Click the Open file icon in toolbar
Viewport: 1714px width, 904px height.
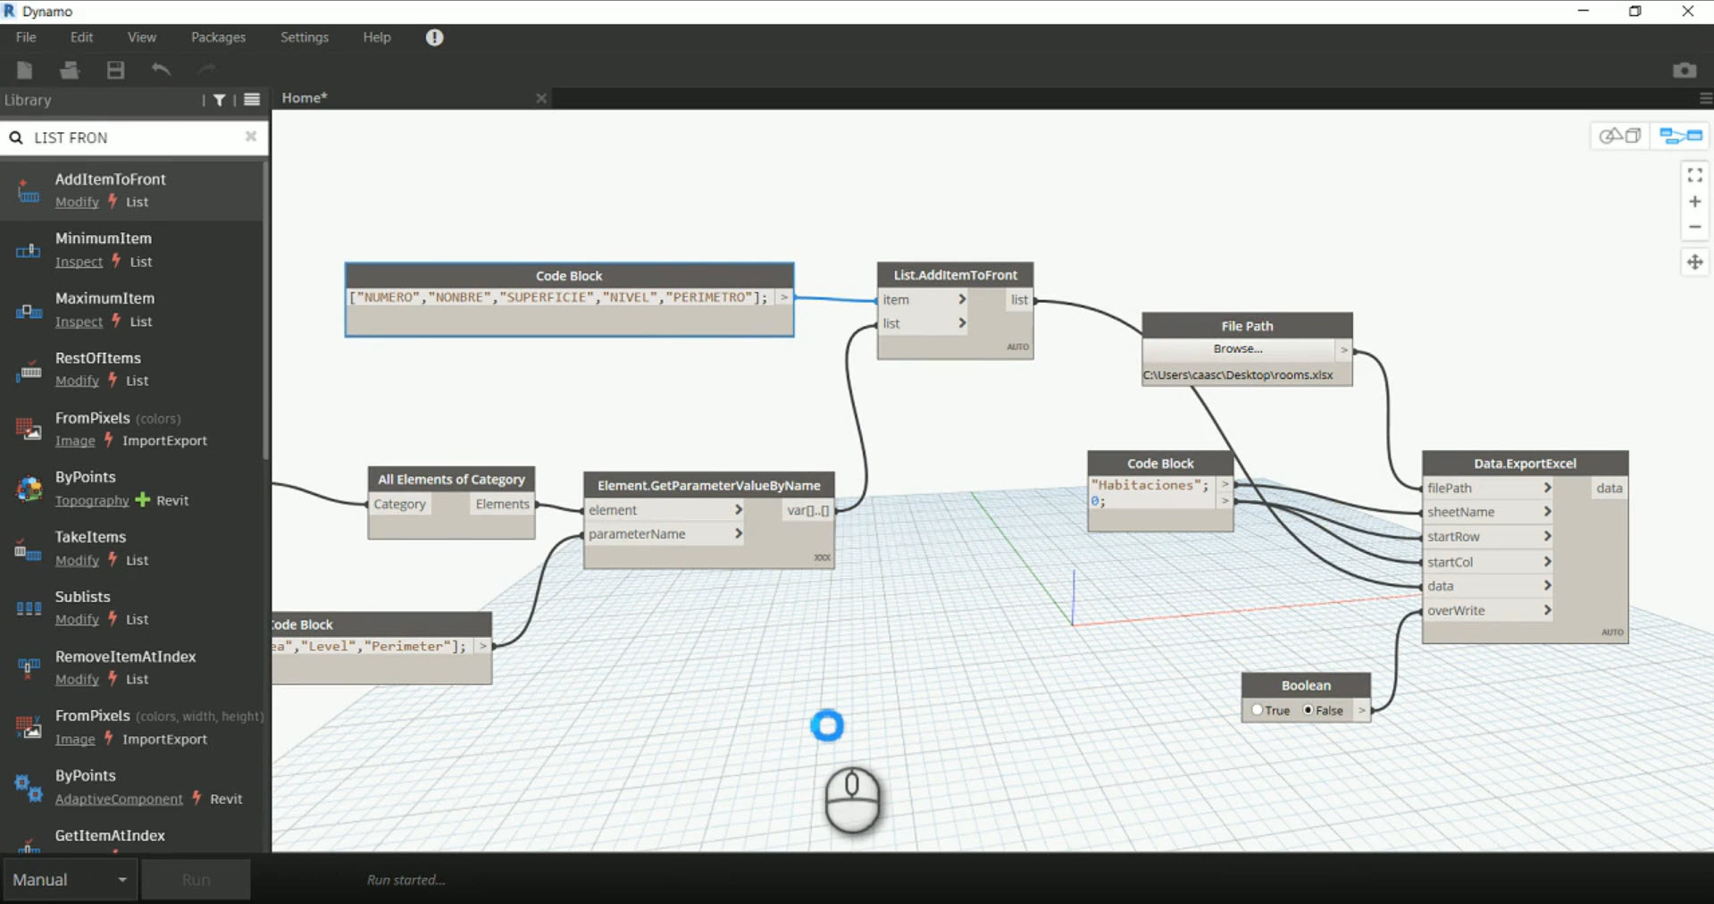[x=70, y=70]
